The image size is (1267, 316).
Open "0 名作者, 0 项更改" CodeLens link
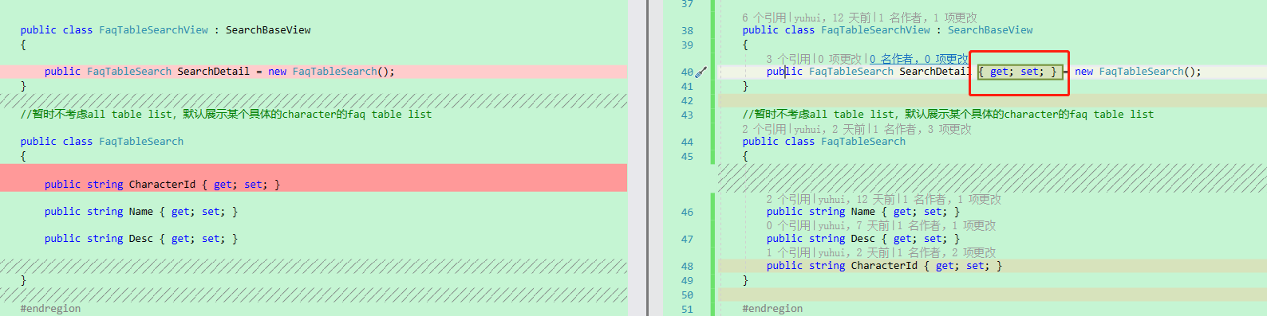(918, 59)
